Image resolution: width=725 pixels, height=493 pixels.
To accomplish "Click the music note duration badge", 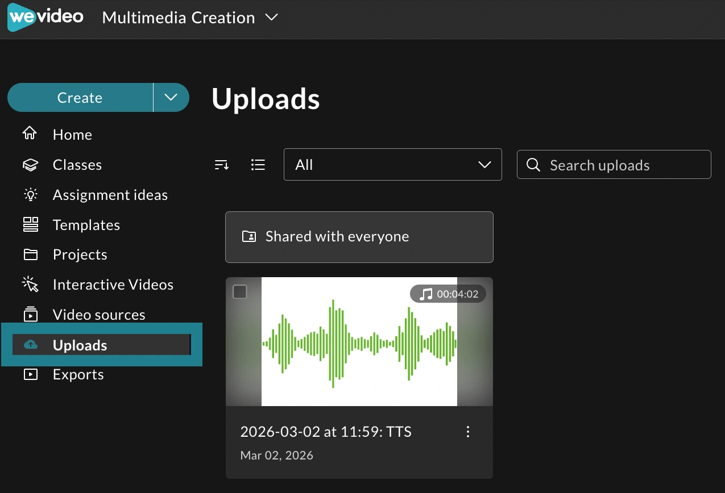I will click(x=448, y=294).
